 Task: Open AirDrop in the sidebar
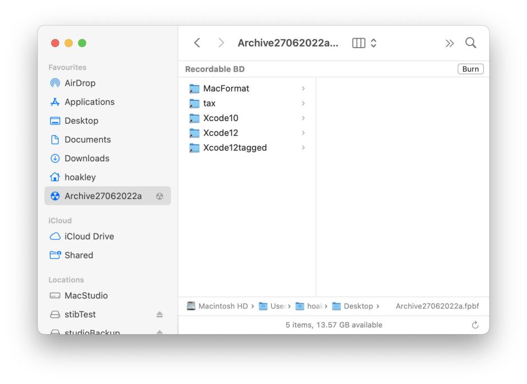click(80, 83)
